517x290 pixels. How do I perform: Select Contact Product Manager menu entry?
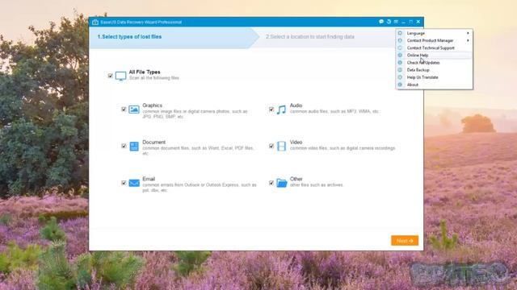[435, 40]
